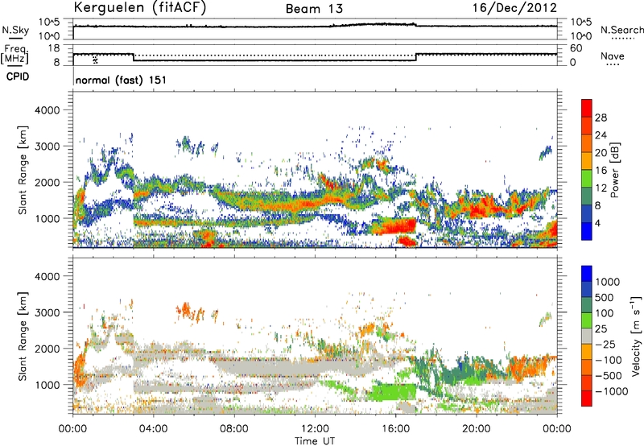Click Slant Range label of power panel
The width and height of the screenshot is (644, 446).
tap(23, 170)
